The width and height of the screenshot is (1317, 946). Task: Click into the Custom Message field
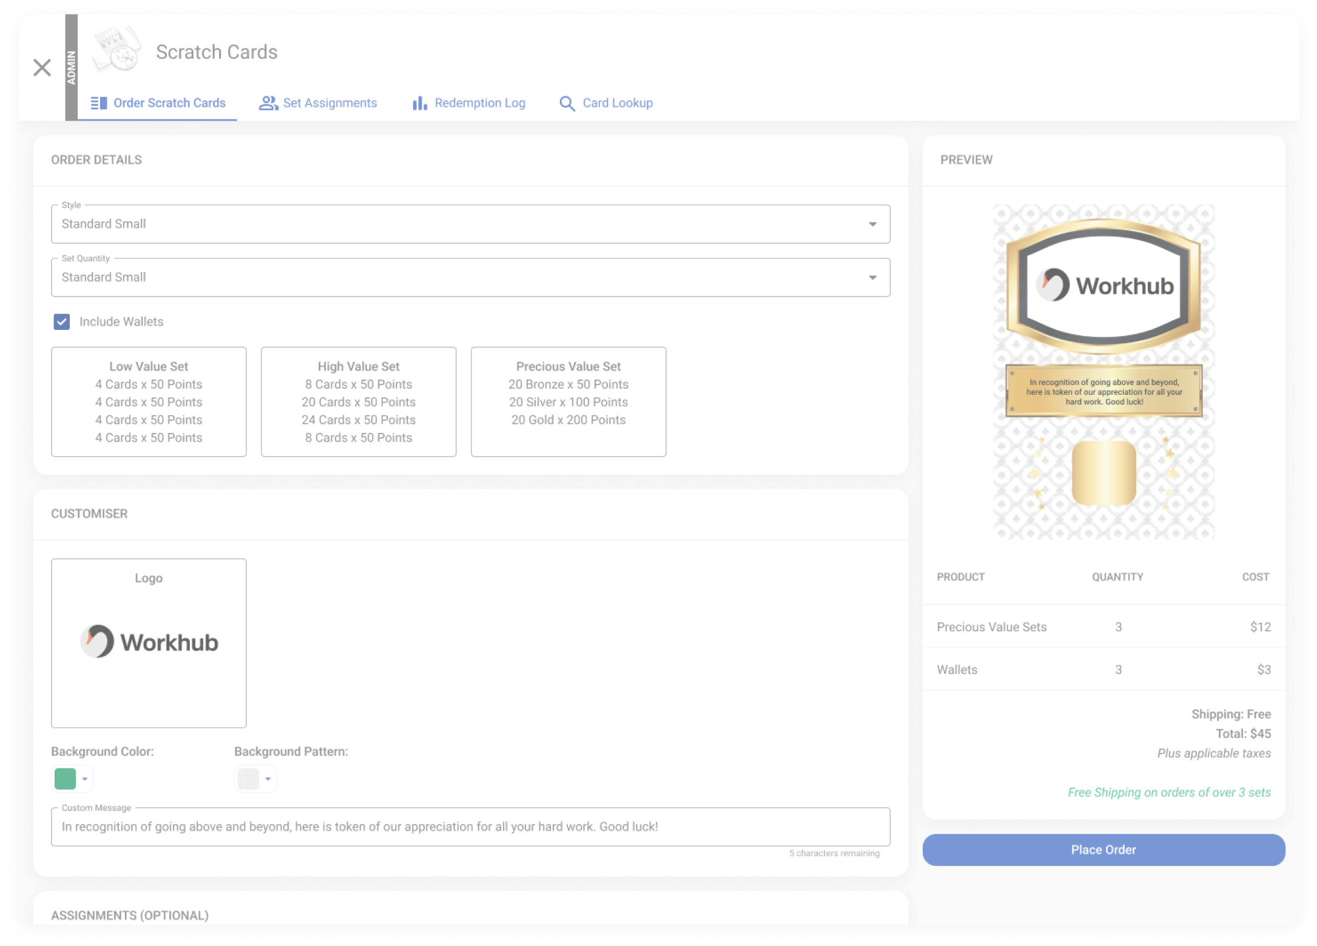pyautogui.click(x=470, y=827)
